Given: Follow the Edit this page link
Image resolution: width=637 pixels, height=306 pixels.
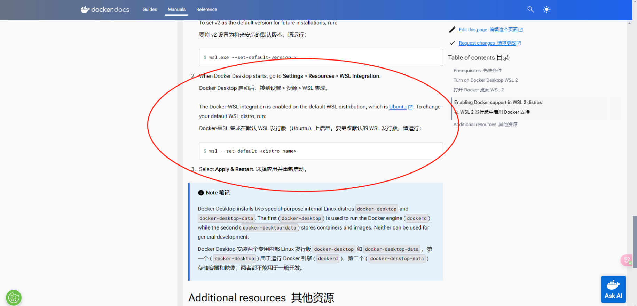Looking at the screenshot, I should [491, 30].
